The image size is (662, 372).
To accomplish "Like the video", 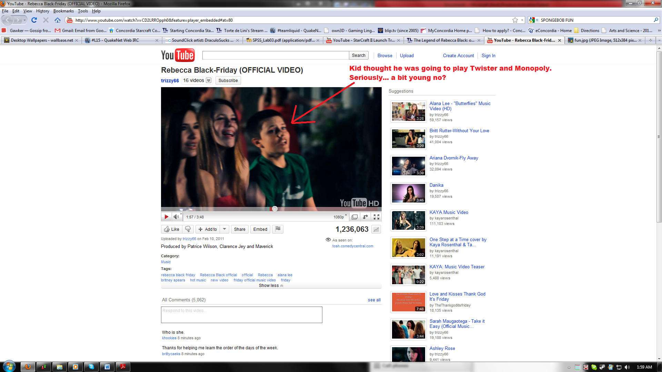I will [x=171, y=229].
